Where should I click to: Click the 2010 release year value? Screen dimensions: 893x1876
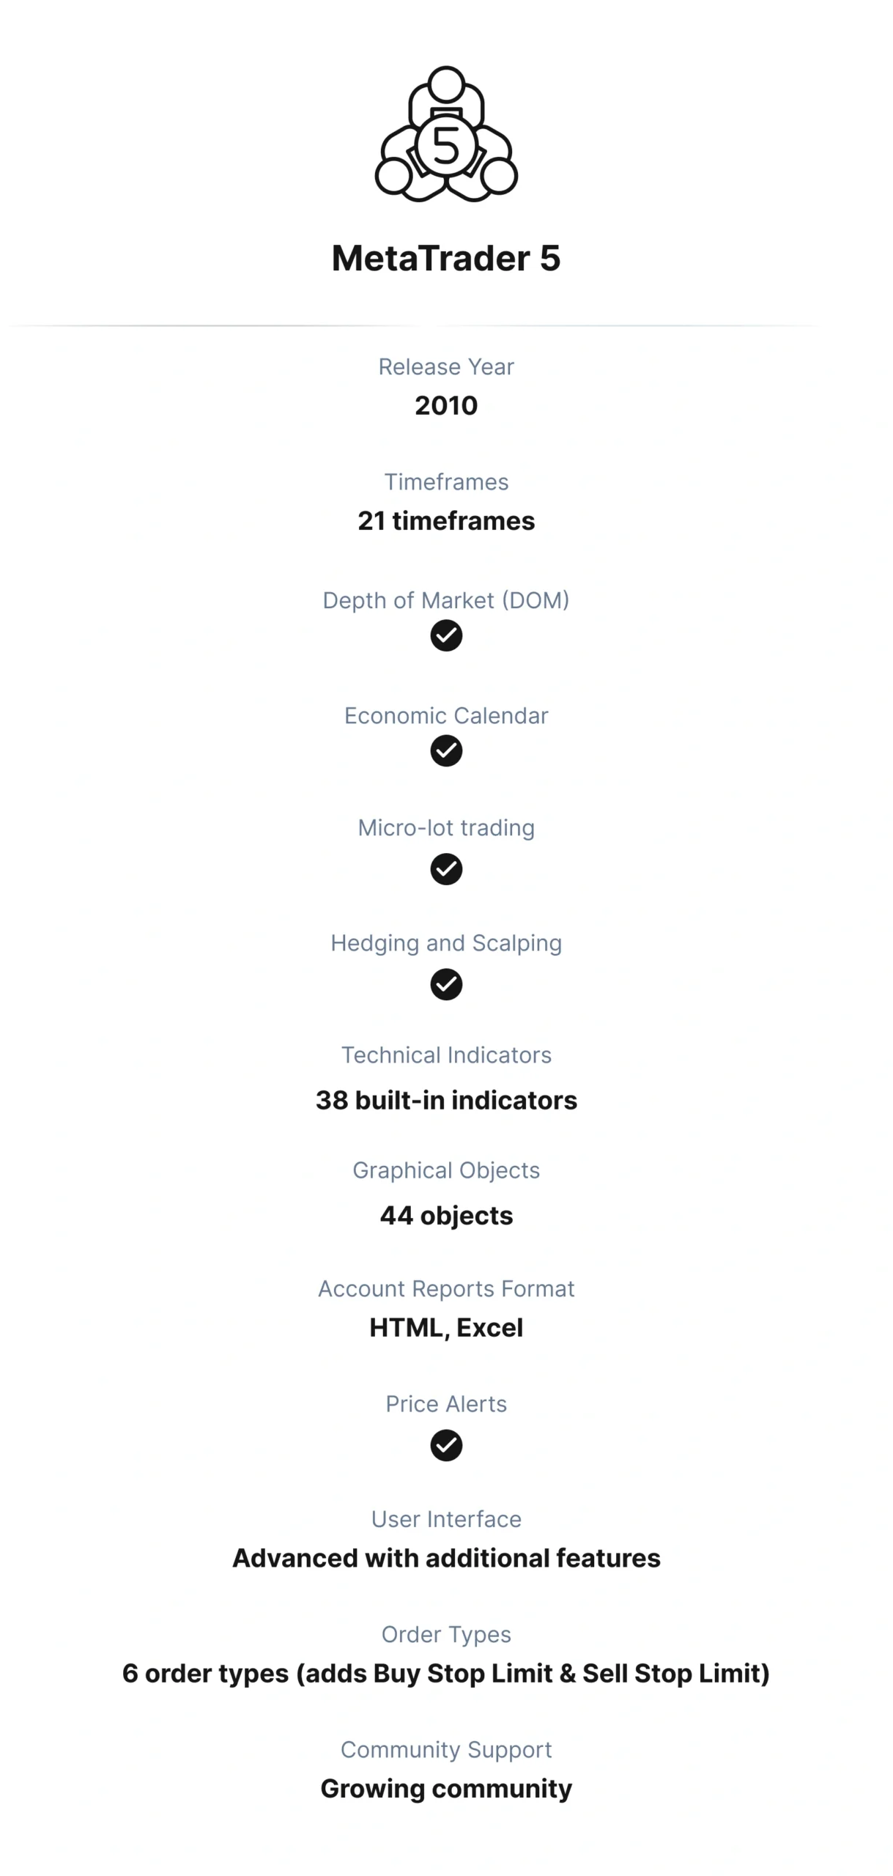446,405
